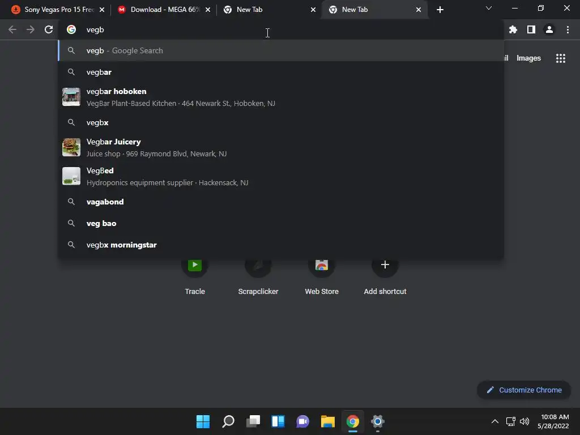
Task: Close the Sony Vegas Pro tab
Action: click(x=102, y=10)
